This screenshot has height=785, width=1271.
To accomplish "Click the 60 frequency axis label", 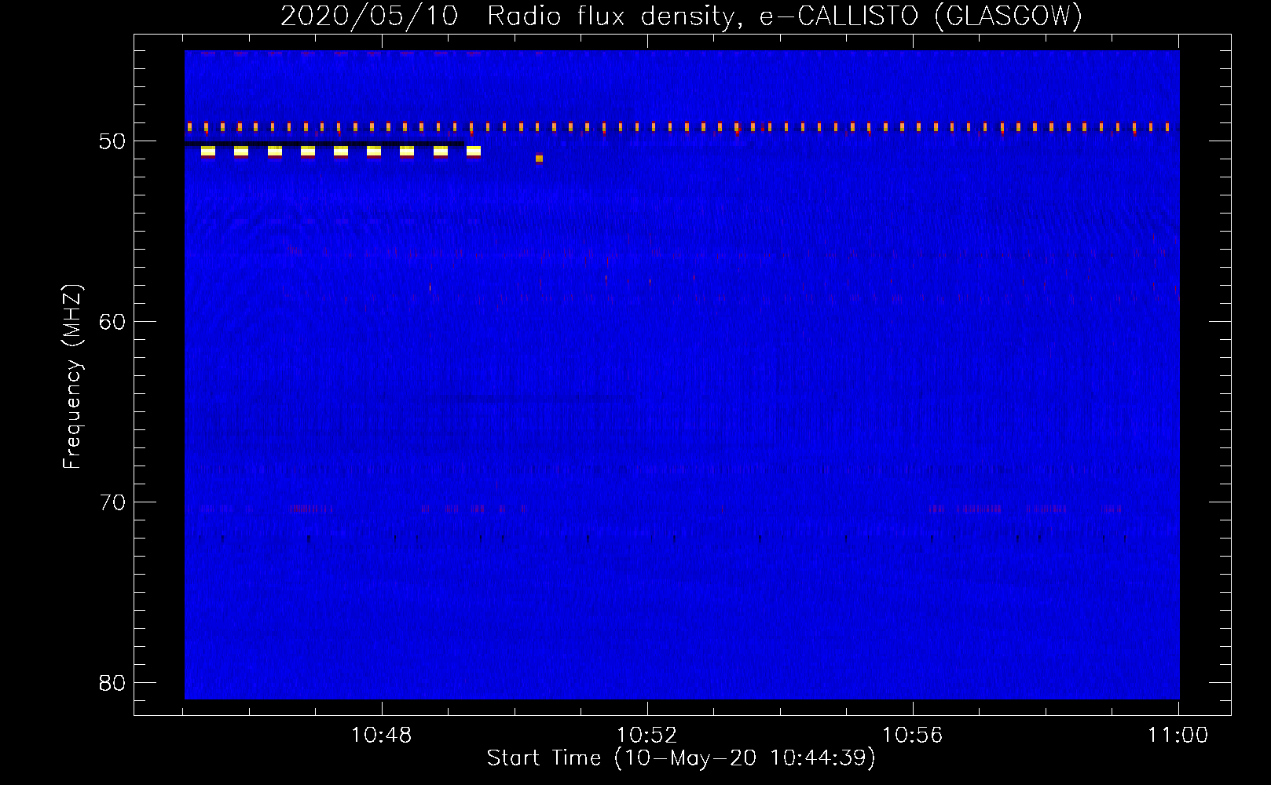I will [112, 322].
